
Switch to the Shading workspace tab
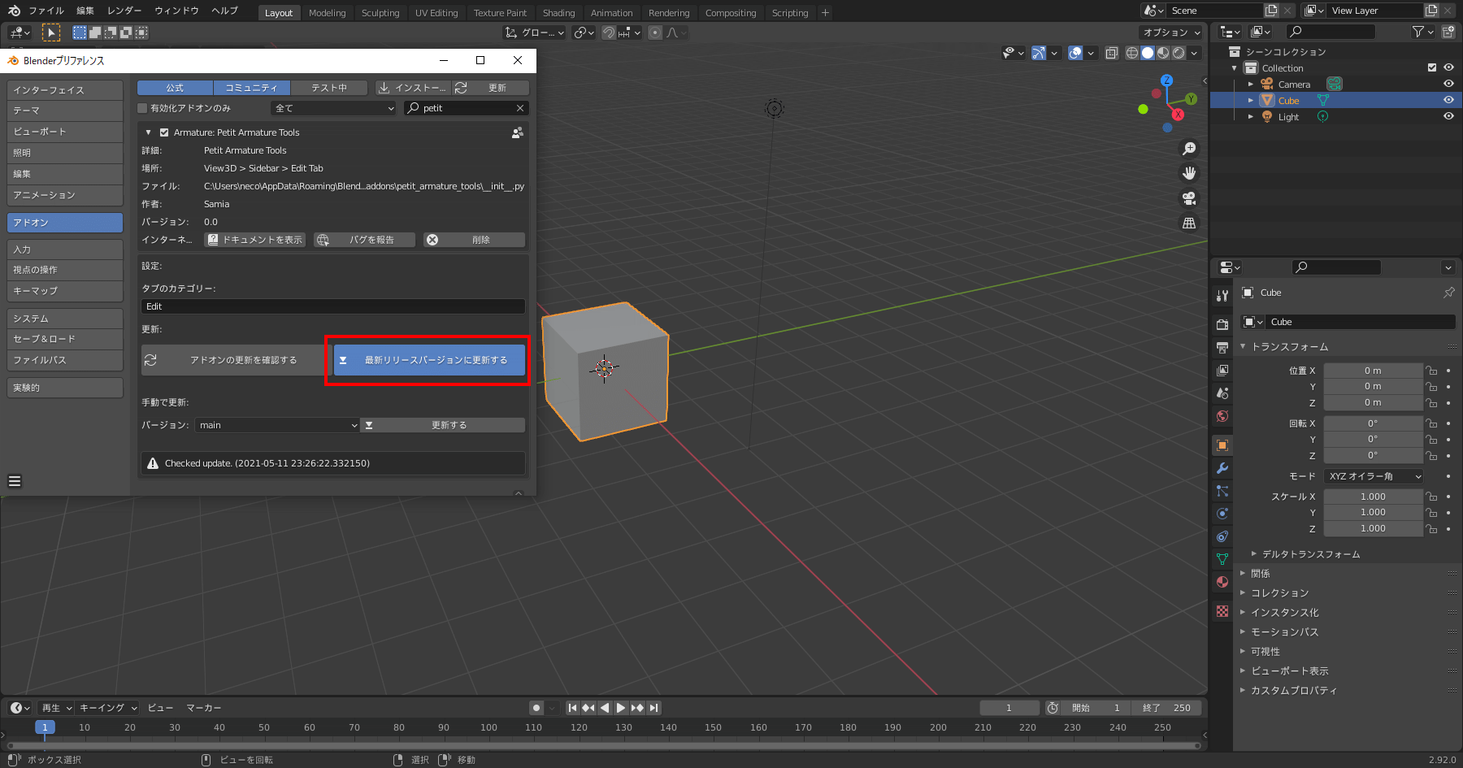click(558, 13)
